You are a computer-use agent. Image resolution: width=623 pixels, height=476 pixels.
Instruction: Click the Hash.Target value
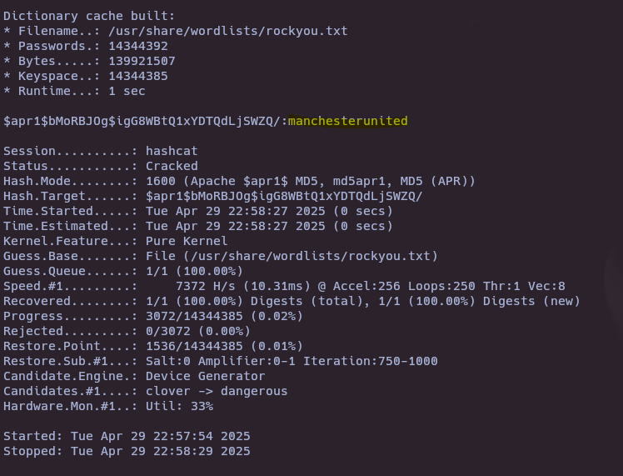pos(284,196)
